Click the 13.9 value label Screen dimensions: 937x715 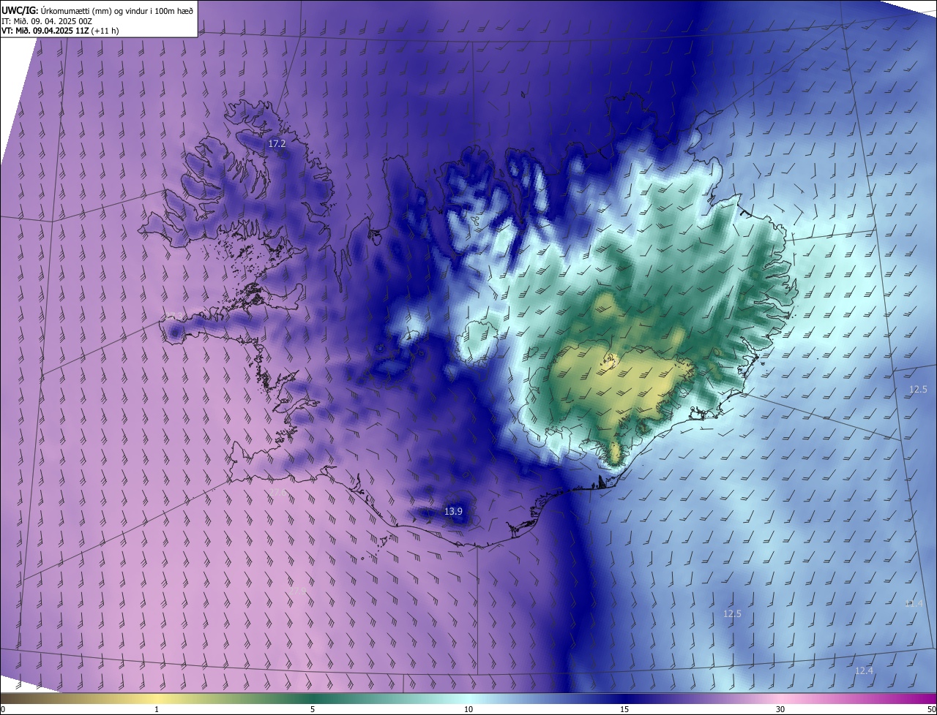click(x=453, y=511)
